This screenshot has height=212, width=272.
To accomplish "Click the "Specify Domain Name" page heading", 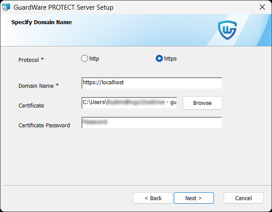I will click(41, 22).
